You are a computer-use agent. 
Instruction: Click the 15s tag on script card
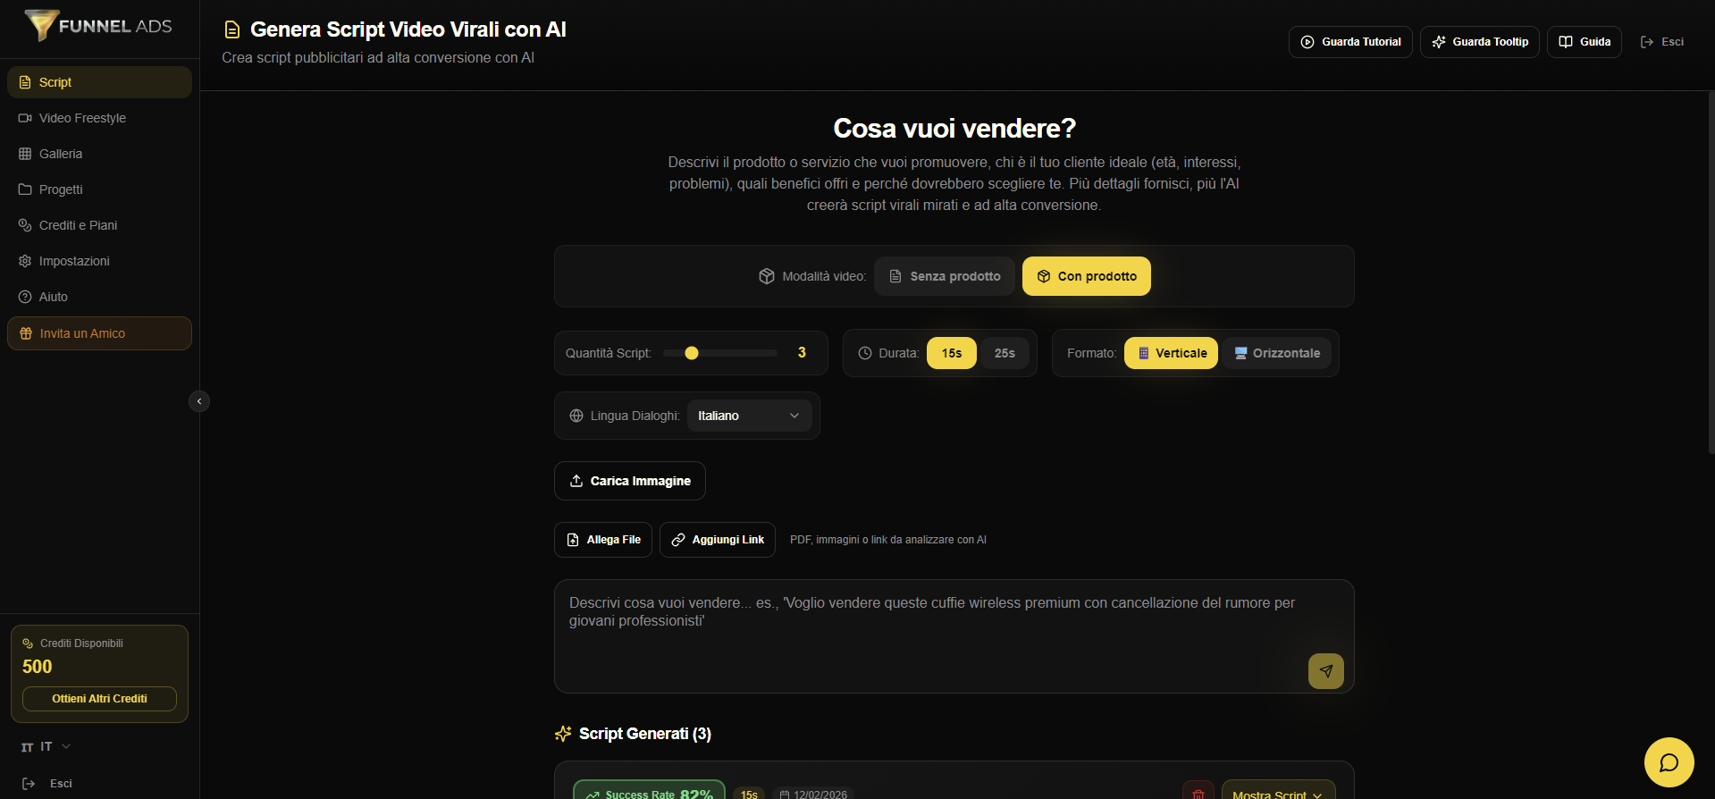tap(749, 794)
